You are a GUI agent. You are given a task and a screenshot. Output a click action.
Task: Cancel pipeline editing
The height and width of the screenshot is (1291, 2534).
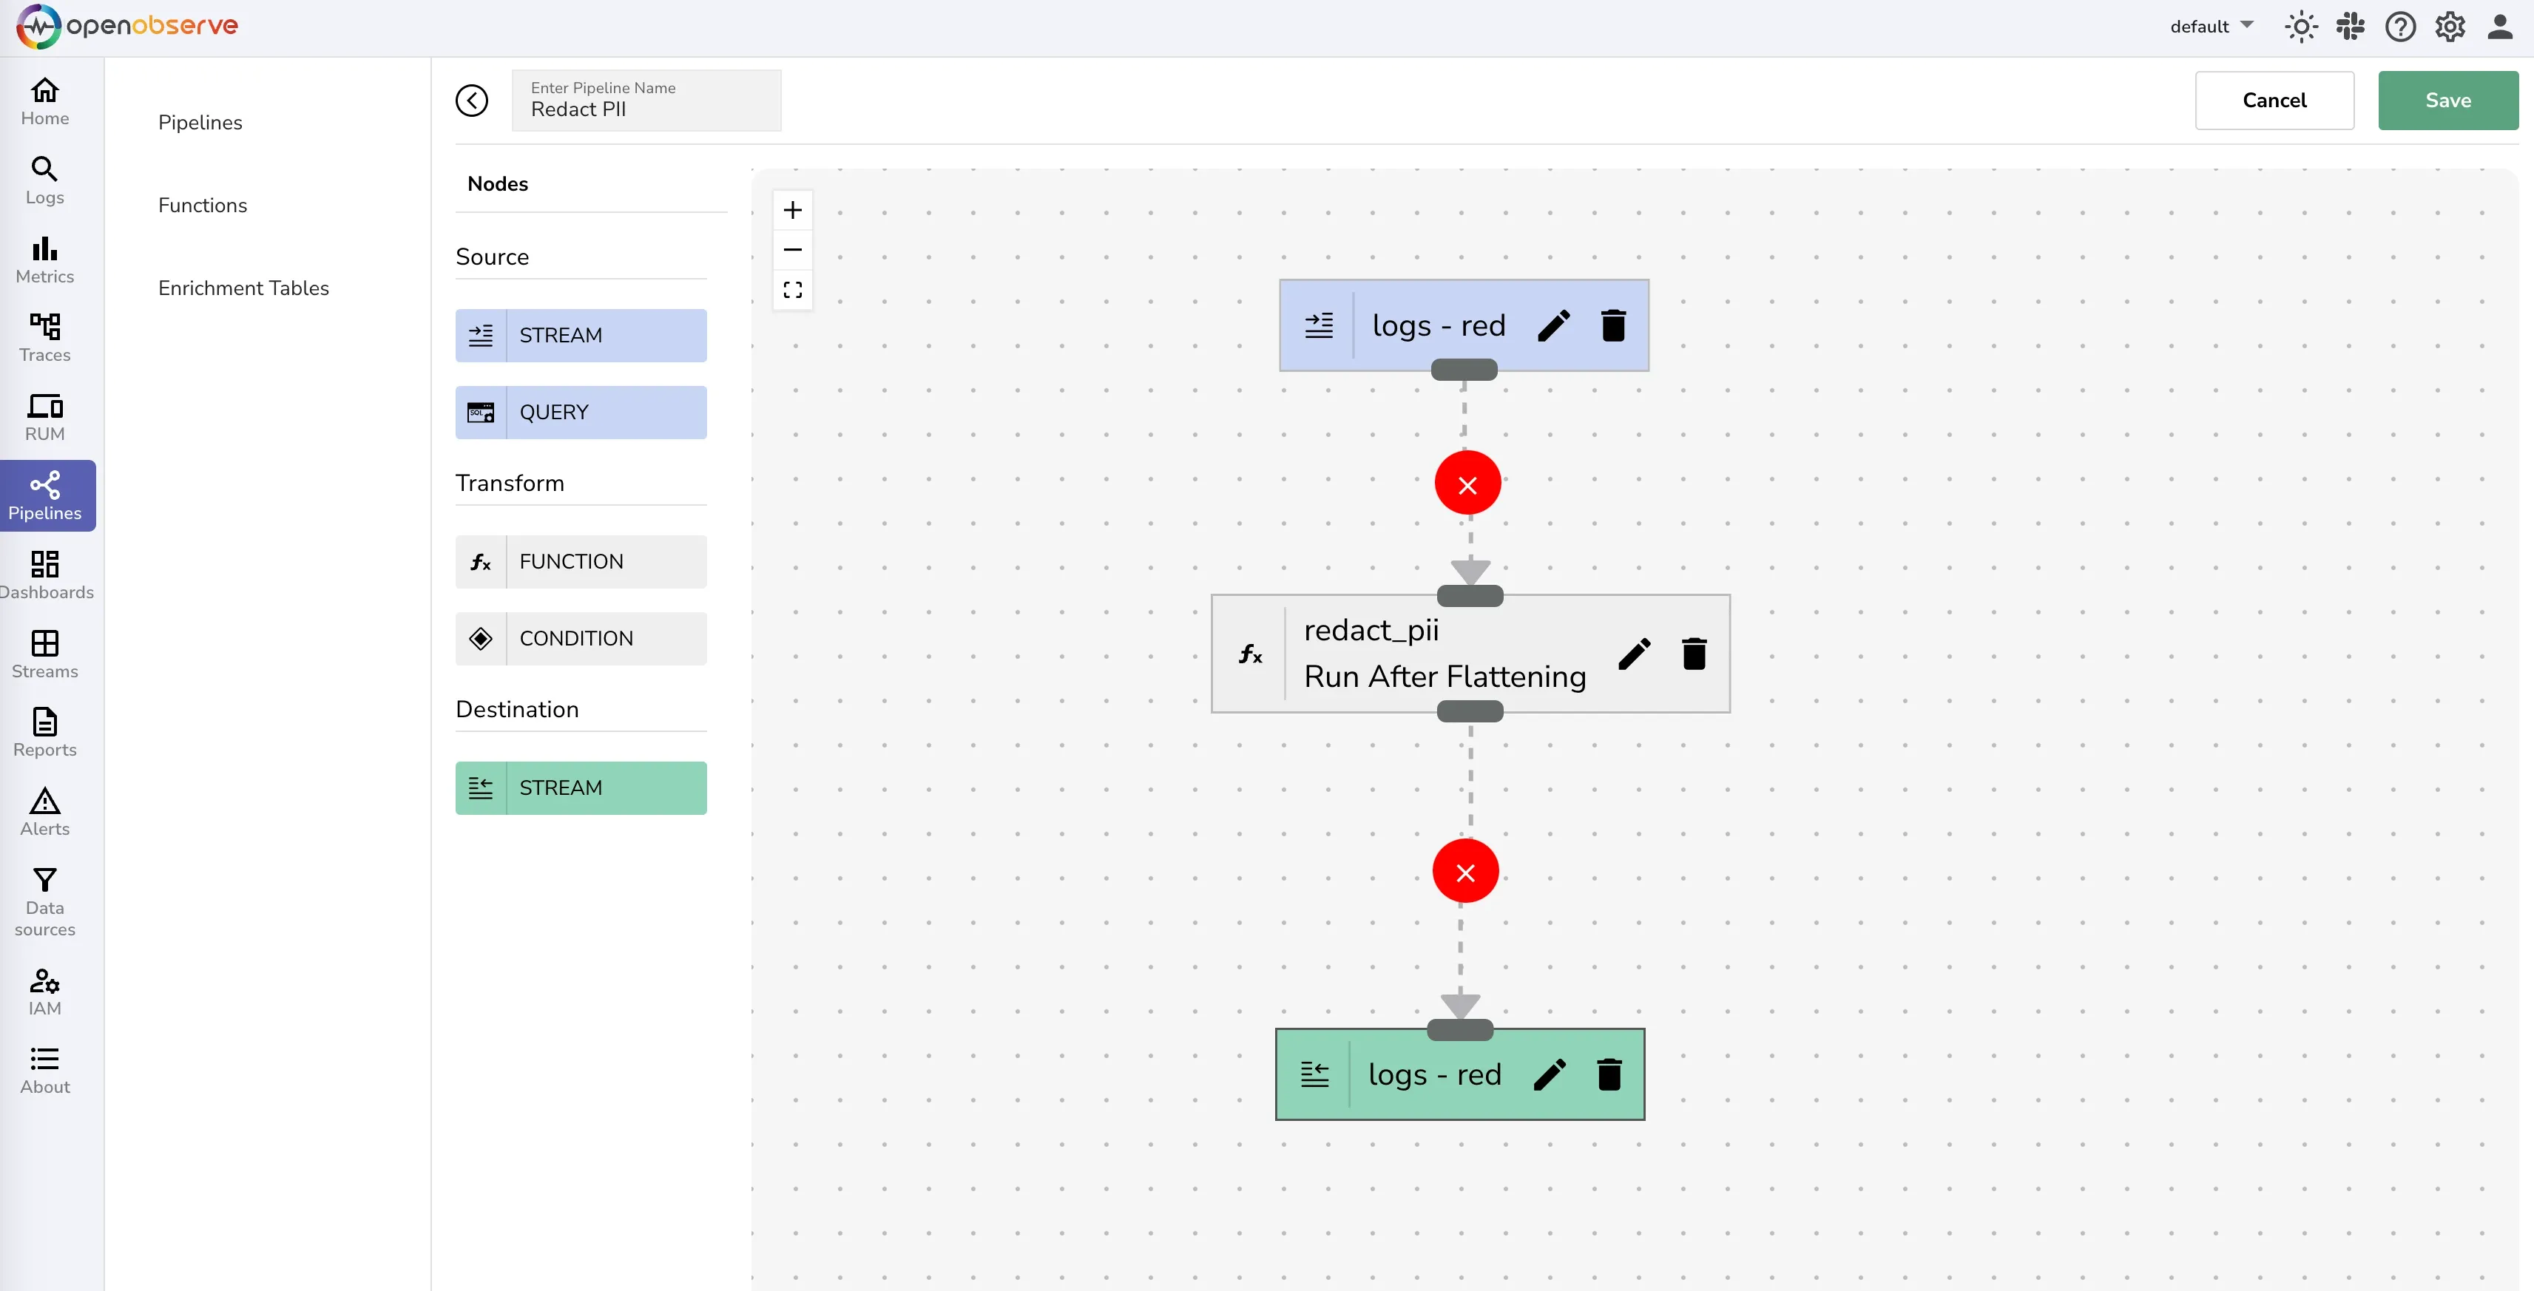click(x=2274, y=99)
